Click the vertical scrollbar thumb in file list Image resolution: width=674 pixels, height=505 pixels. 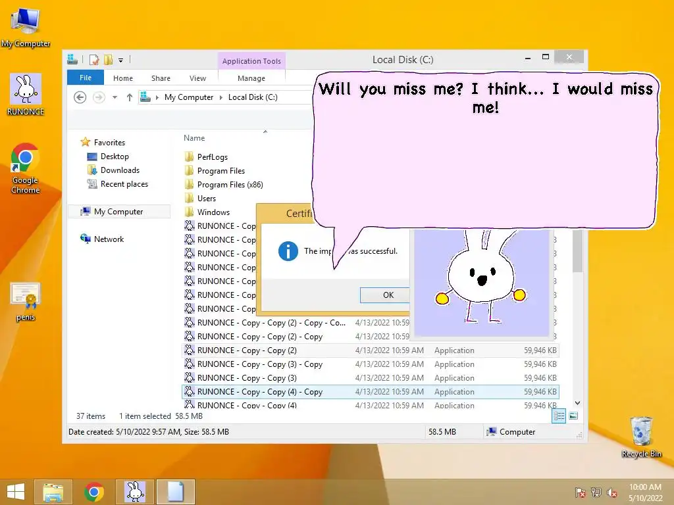(x=578, y=251)
